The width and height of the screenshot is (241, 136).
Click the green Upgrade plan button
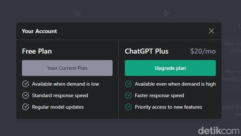tap(170, 68)
